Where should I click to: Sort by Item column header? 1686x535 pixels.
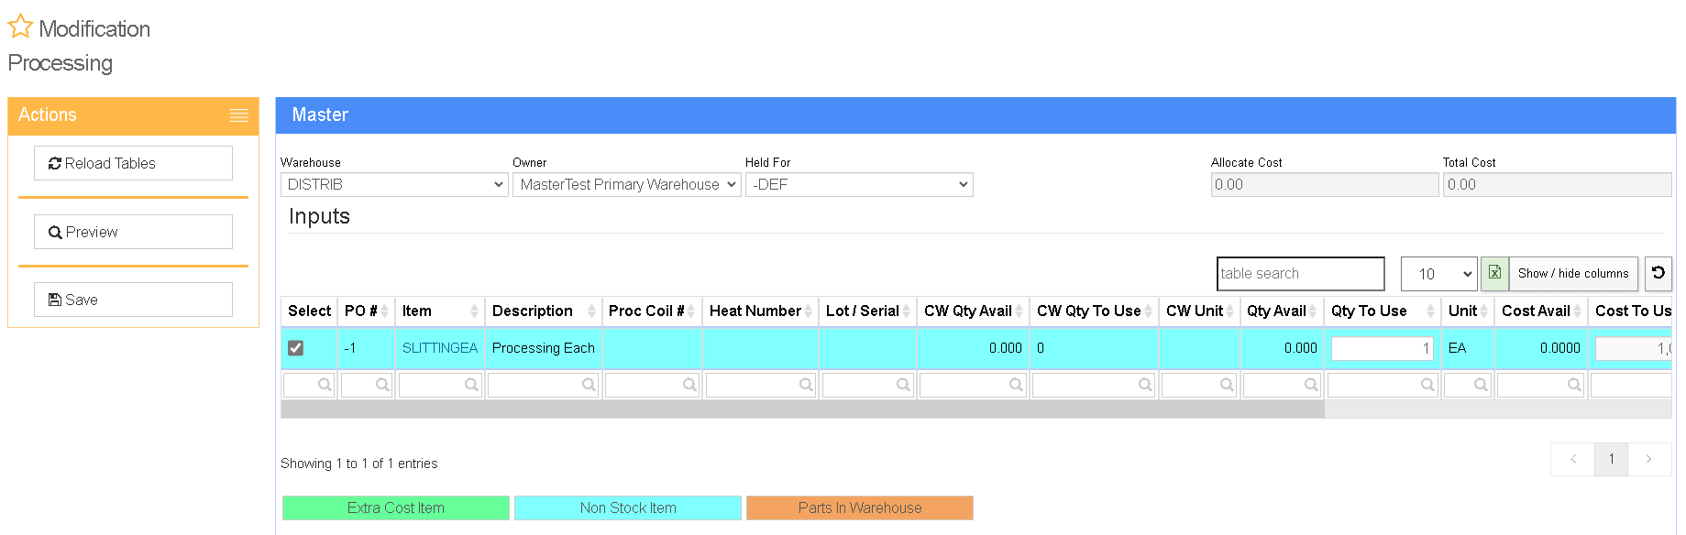click(x=439, y=311)
